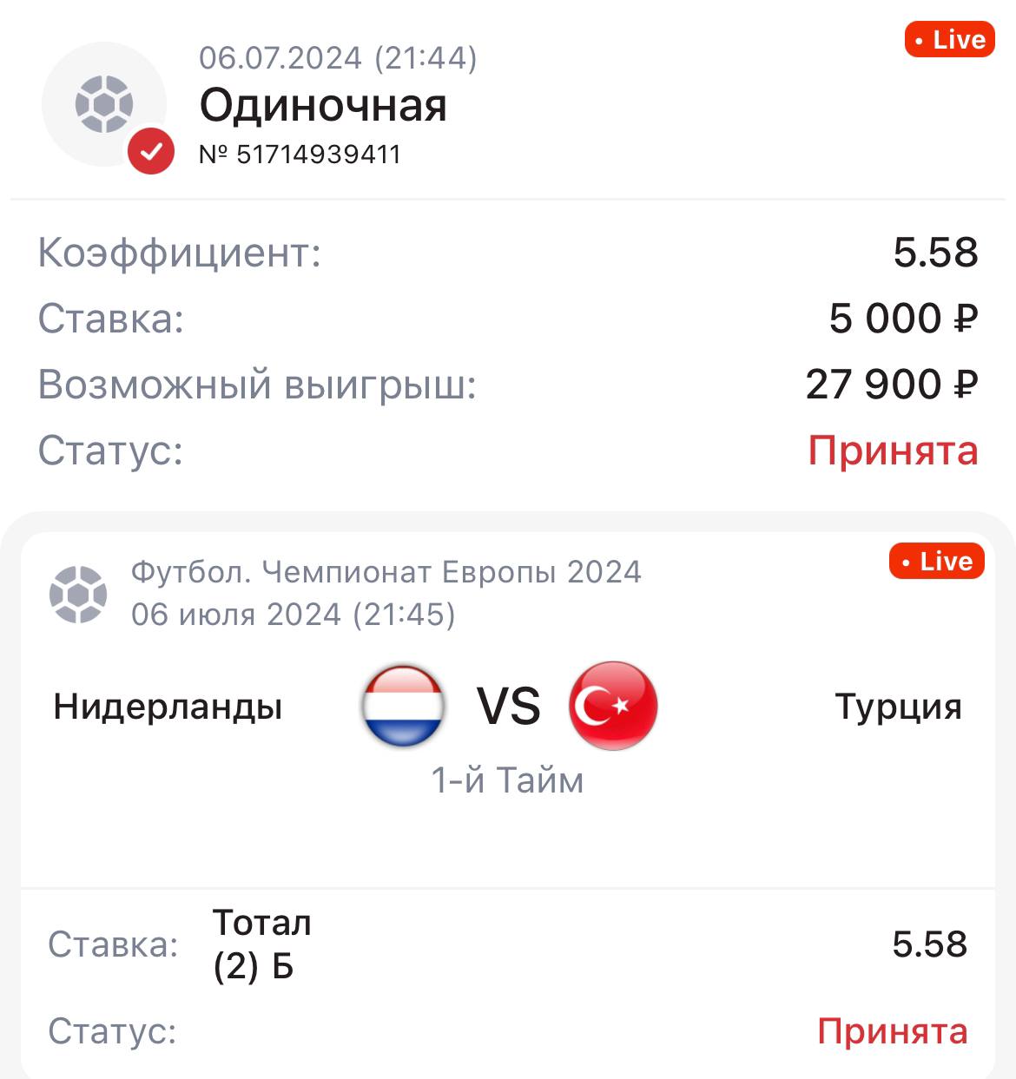Open Футбол. Чемпионат Европы 2024 heading
This screenshot has width=1016, height=1079.
[386, 572]
